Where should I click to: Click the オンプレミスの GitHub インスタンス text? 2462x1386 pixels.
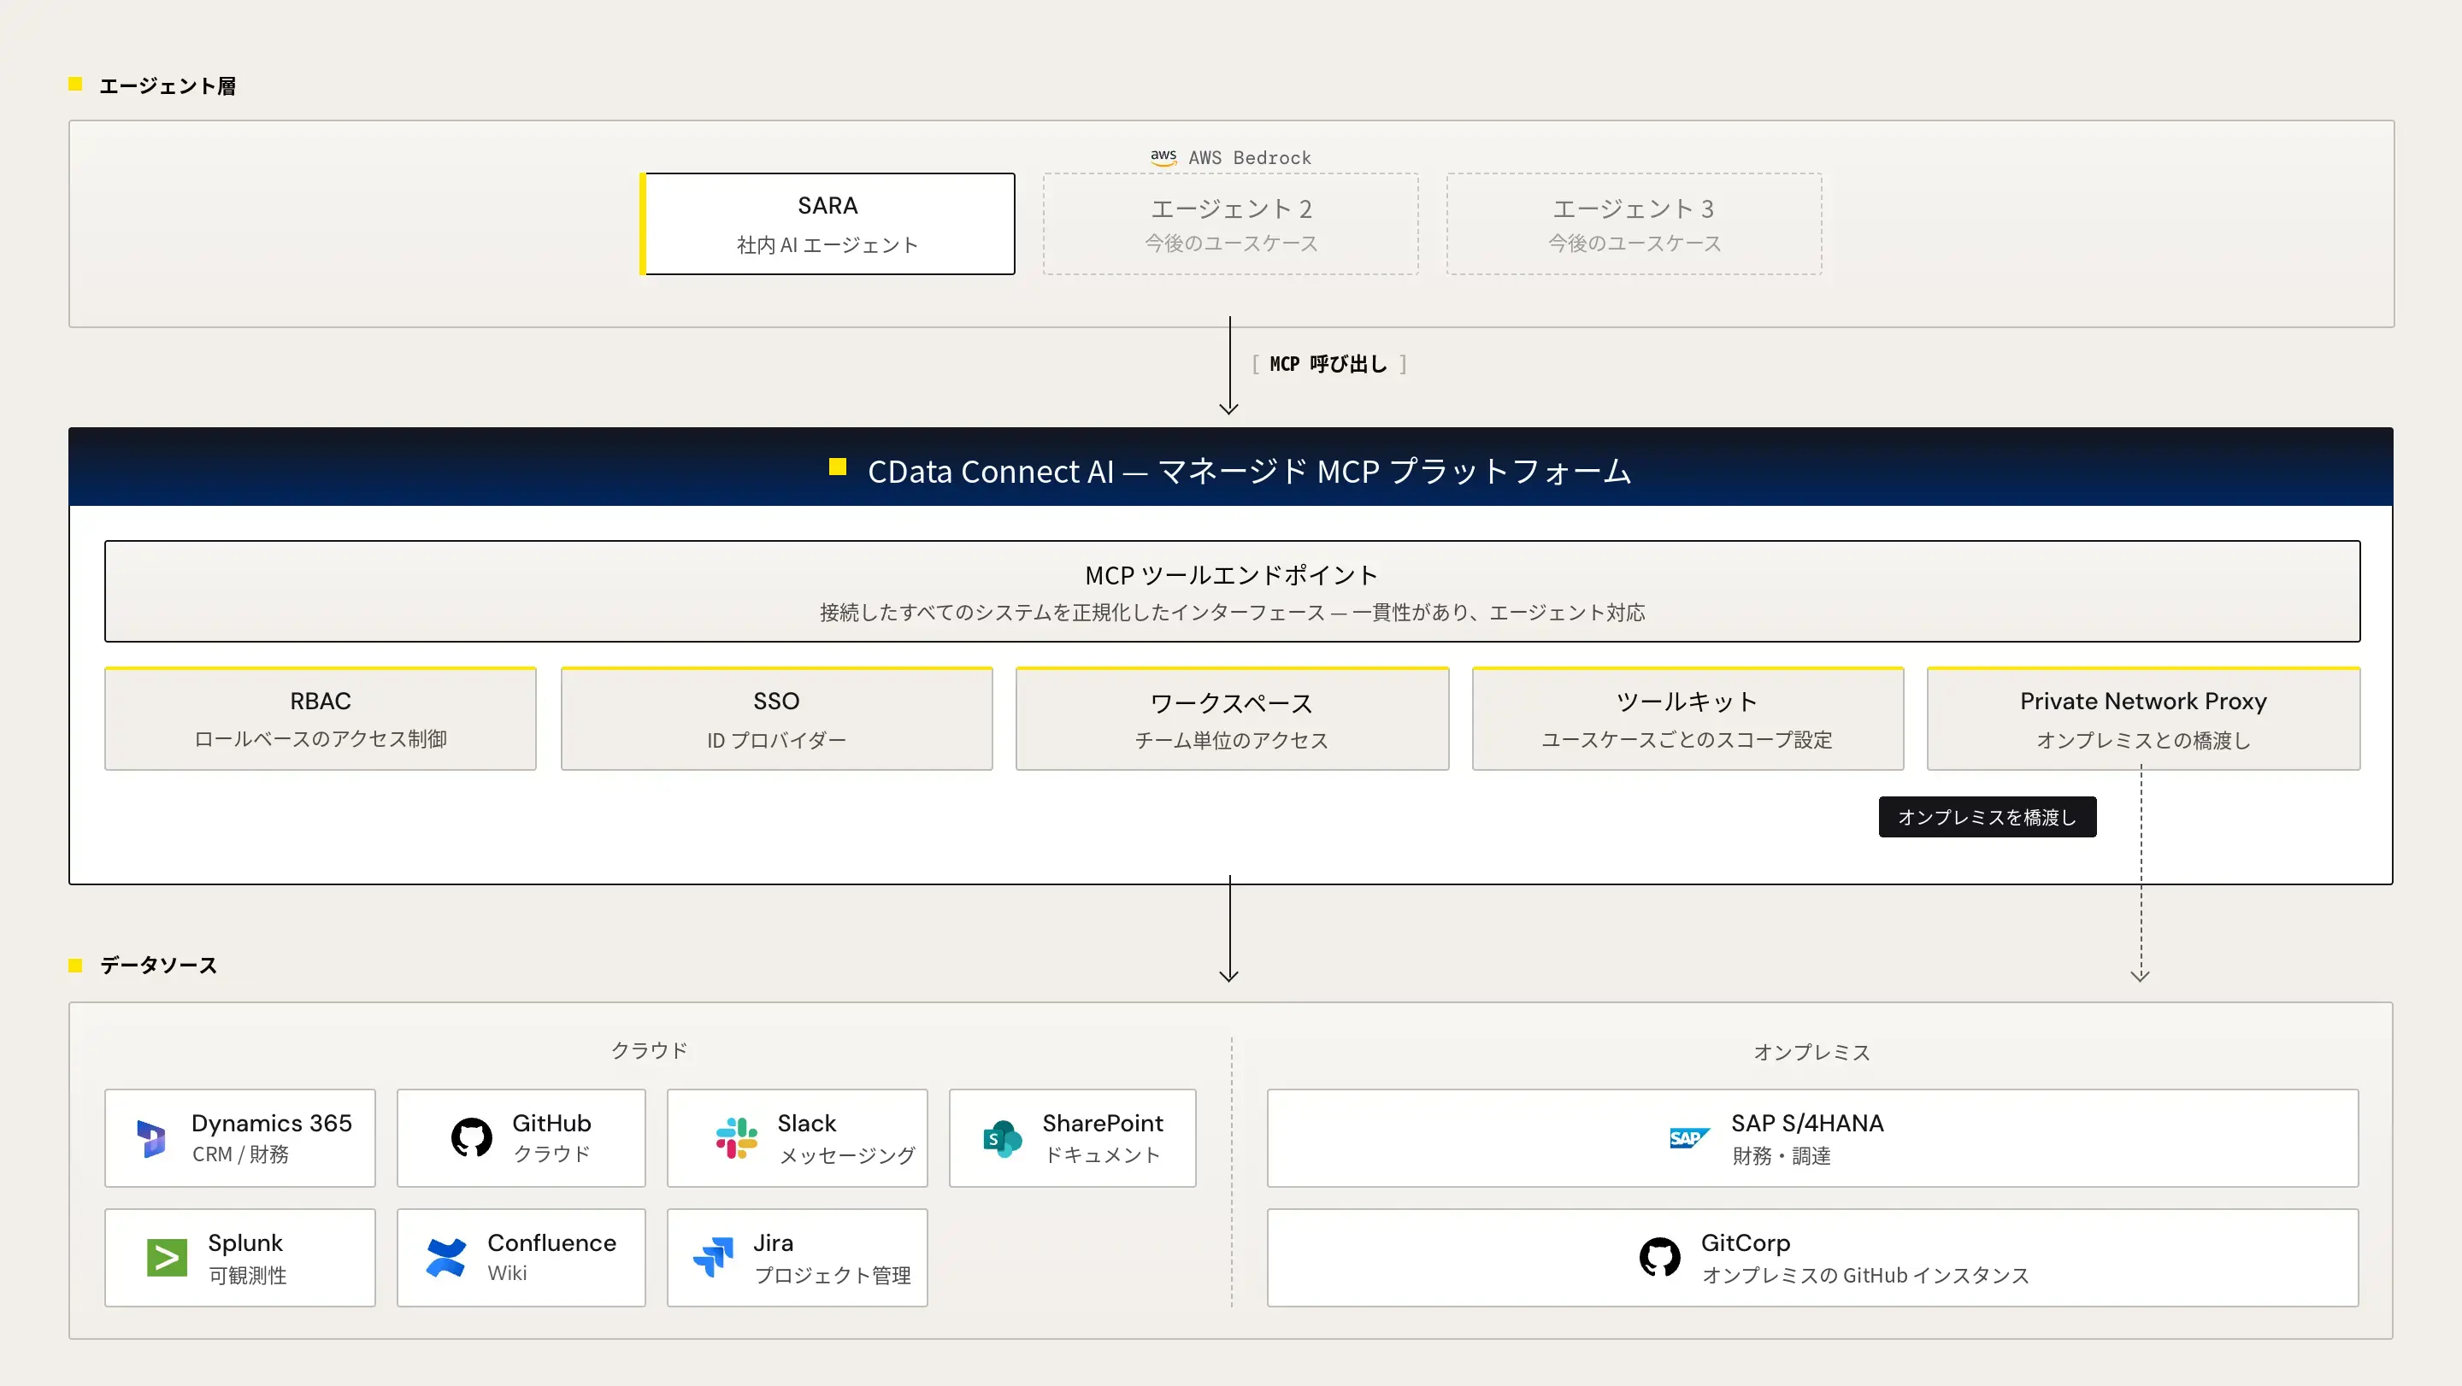[1864, 1275]
